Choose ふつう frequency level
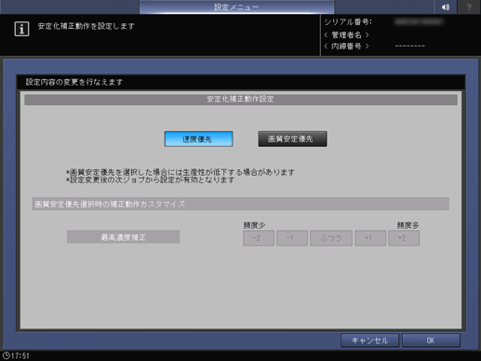This screenshot has width=481, height=361. (331, 238)
